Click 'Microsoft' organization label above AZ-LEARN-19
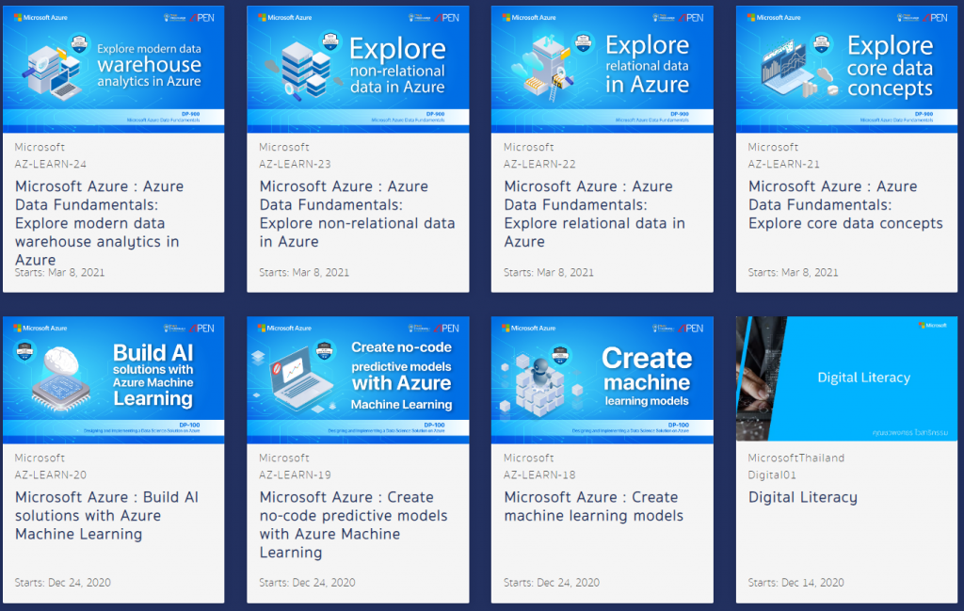The width and height of the screenshot is (964, 611). point(284,458)
